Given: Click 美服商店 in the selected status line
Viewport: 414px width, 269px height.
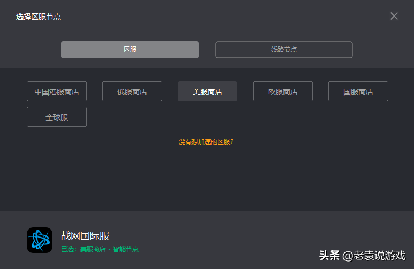Looking at the screenshot, I should click(x=93, y=249).
